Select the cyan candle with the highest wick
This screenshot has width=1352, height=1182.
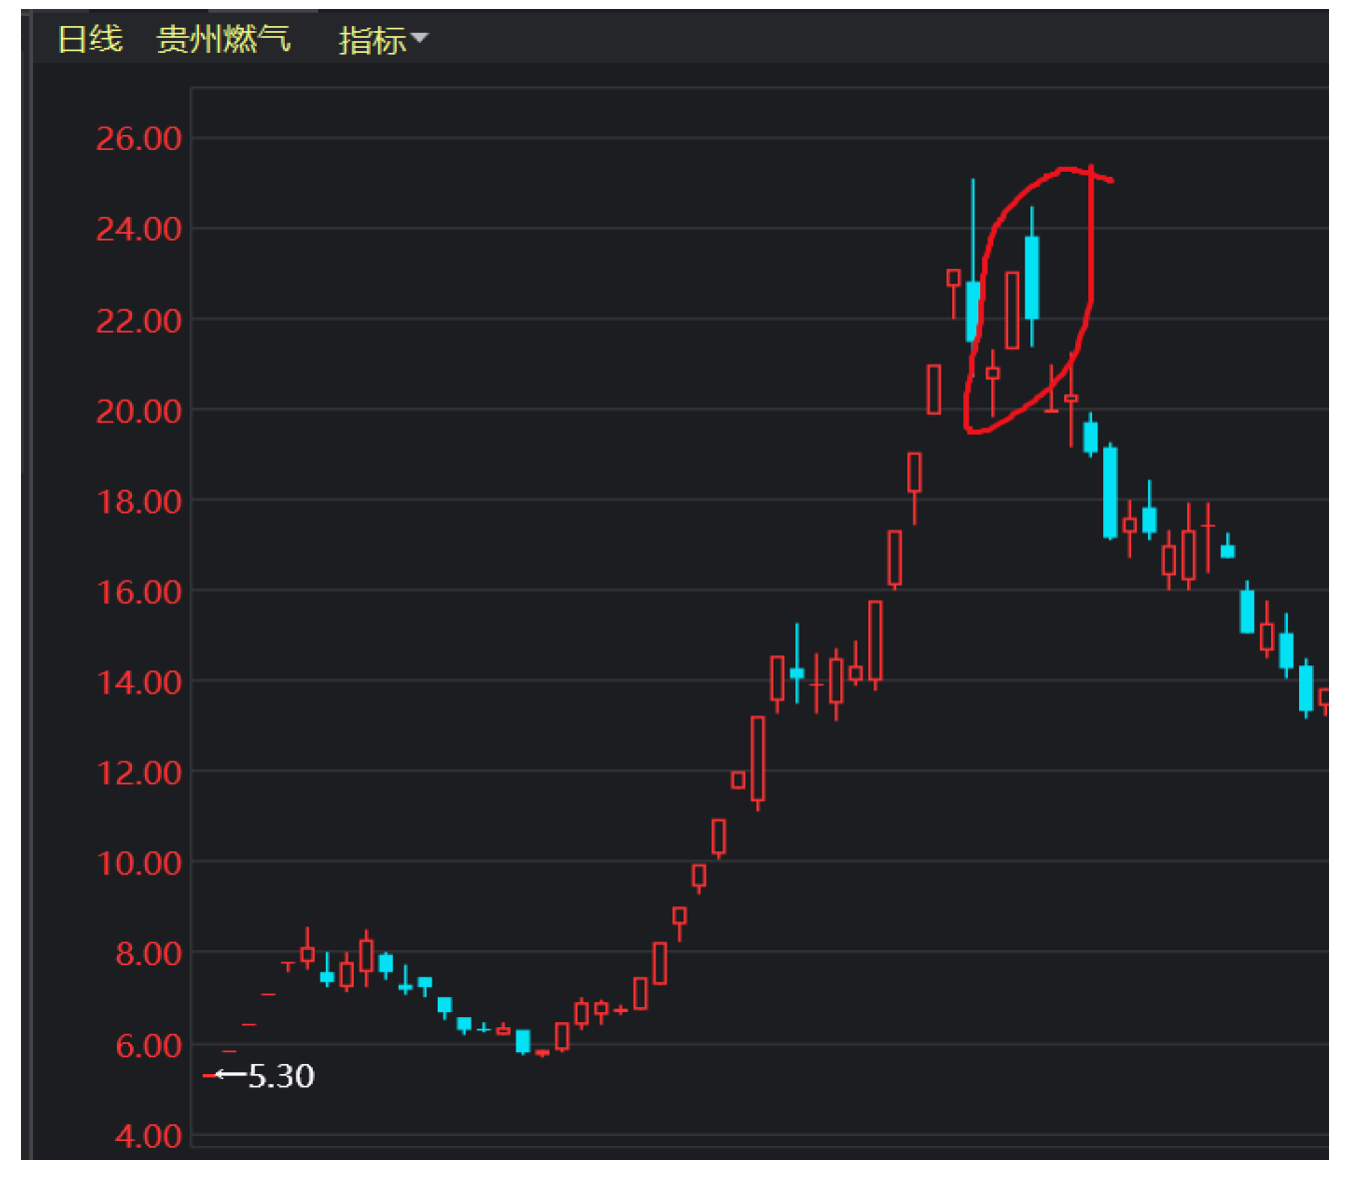[972, 311]
